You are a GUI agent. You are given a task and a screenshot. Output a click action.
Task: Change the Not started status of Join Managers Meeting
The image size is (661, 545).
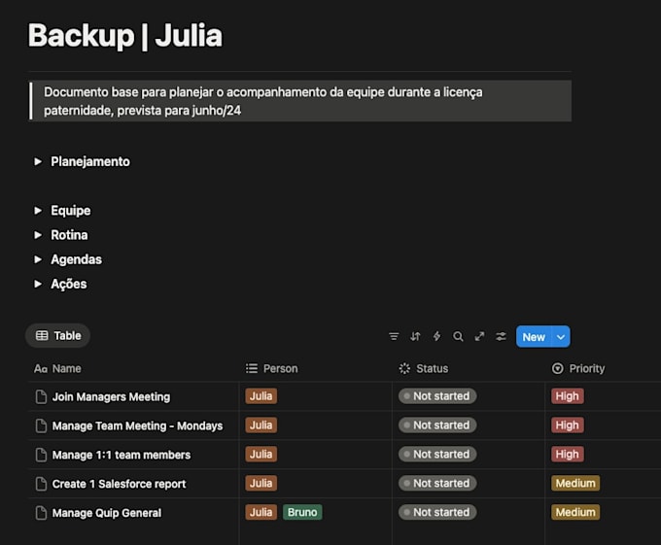click(437, 396)
